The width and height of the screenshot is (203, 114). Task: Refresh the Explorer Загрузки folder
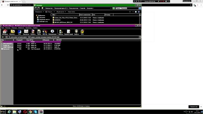(114, 8)
